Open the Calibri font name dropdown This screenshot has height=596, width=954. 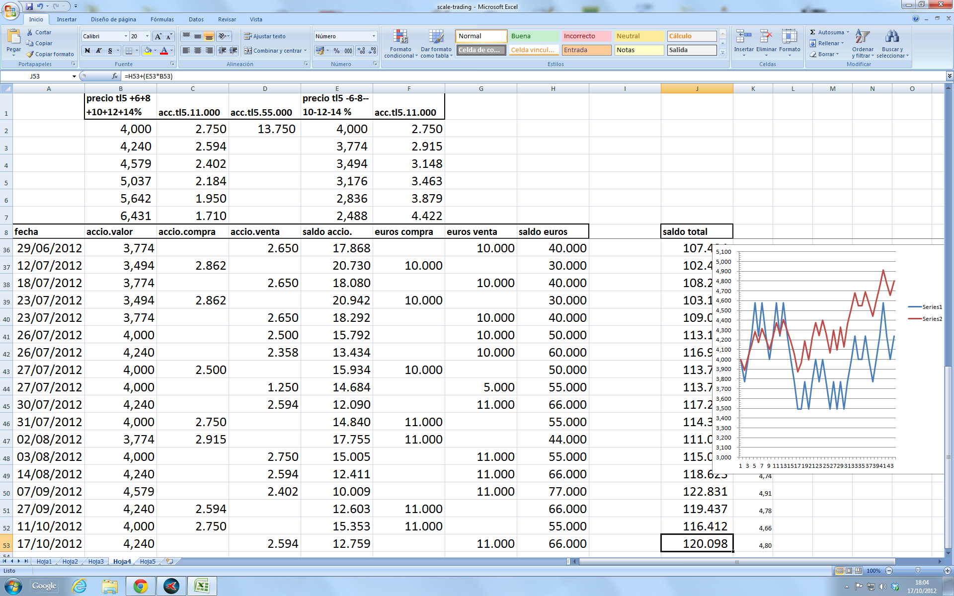(x=125, y=36)
